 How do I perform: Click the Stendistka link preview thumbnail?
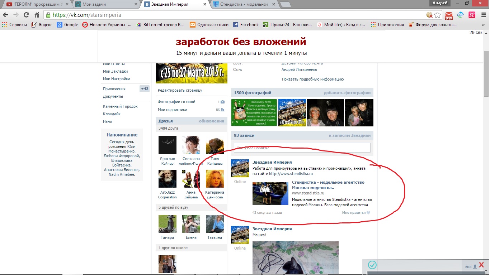(270, 193)
